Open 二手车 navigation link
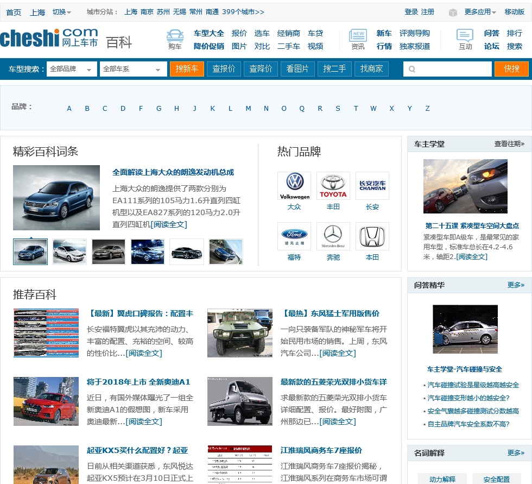Image resolution: width=532 pixels, height=484 pixels. (288, 46)
